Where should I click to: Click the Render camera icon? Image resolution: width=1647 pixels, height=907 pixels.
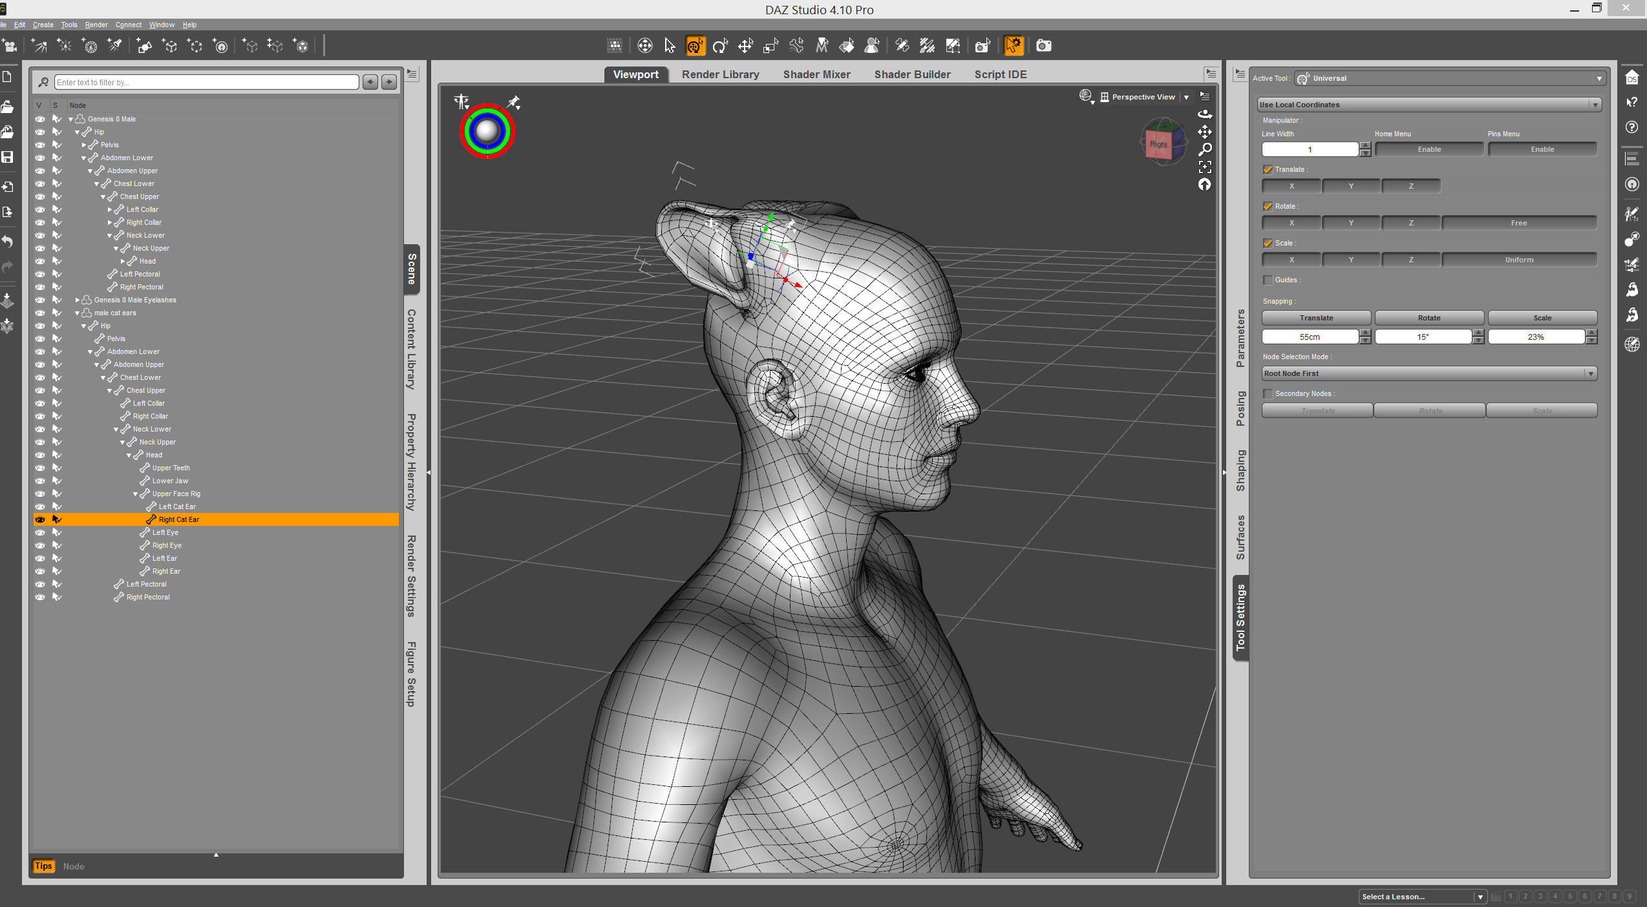(x=1043, y=46)
